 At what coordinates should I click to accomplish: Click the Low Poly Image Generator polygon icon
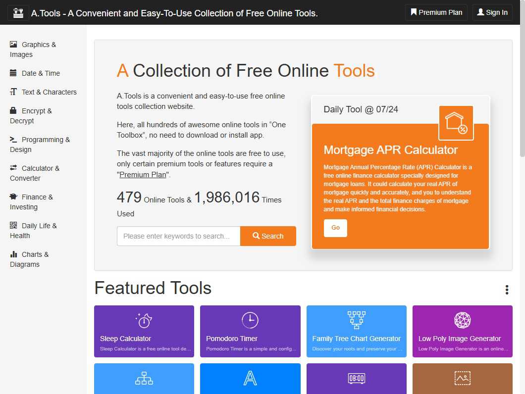(x=462, y=319)
